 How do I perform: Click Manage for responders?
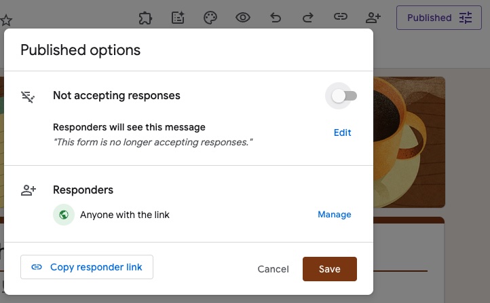click(335, 215)
